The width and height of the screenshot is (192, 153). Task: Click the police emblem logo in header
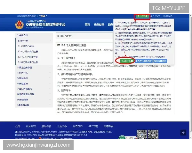point(19,25)
